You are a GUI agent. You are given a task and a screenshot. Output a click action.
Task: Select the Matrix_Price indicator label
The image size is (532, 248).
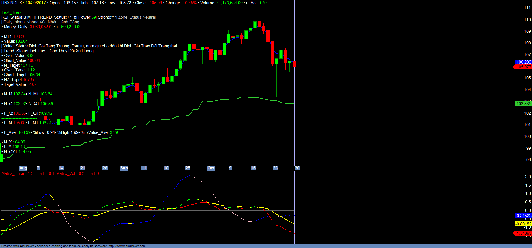pos(18,173)
